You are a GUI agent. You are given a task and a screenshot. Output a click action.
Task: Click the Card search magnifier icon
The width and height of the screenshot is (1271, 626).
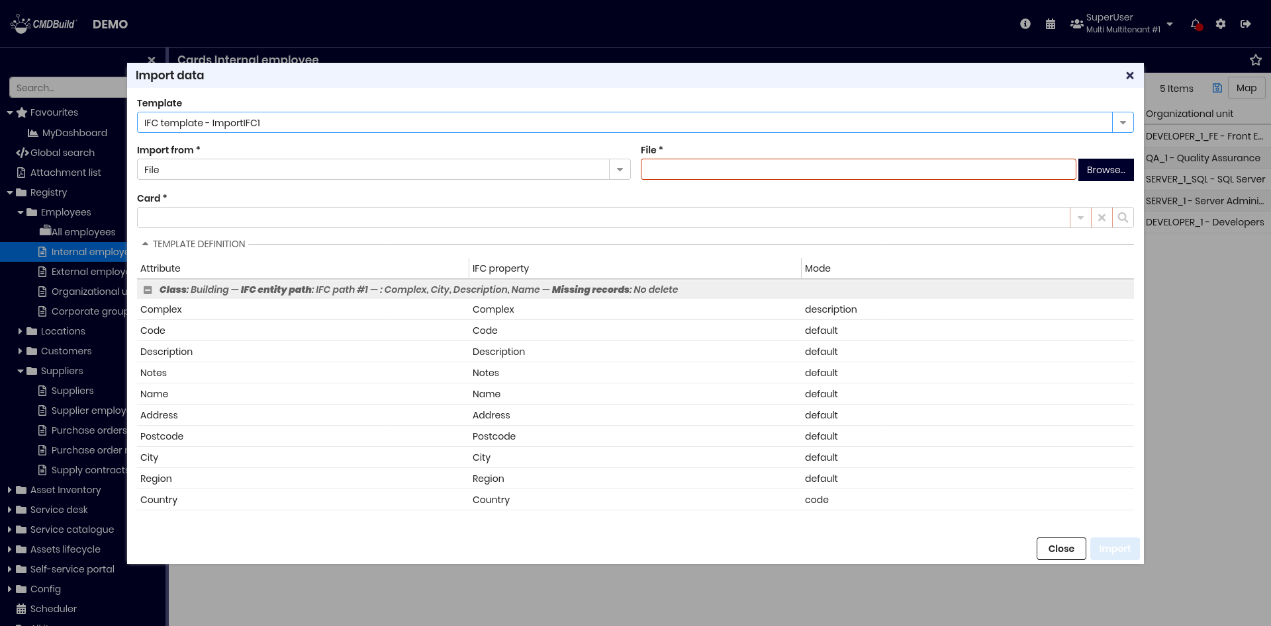coord(1123,217)
